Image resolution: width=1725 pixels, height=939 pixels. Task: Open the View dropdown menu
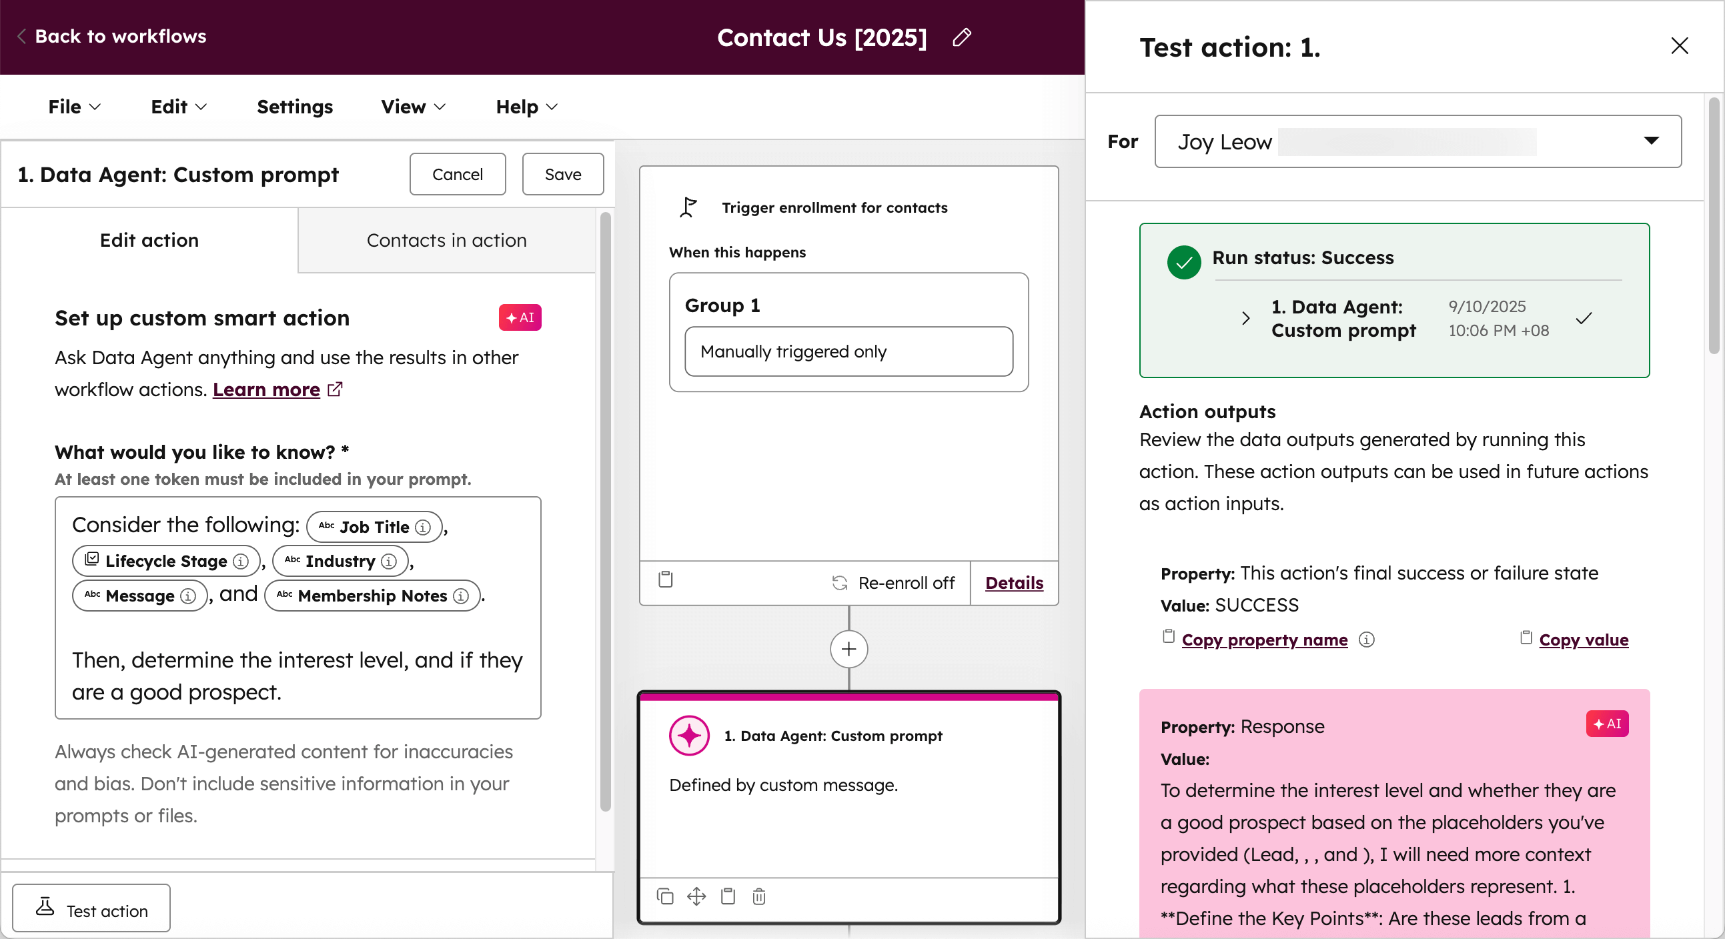[412, 107]
